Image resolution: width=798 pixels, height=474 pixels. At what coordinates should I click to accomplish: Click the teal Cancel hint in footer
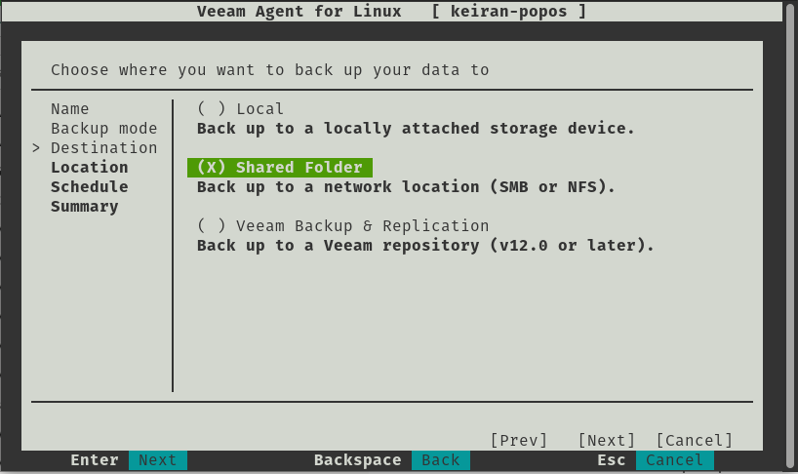coord(674,459)
